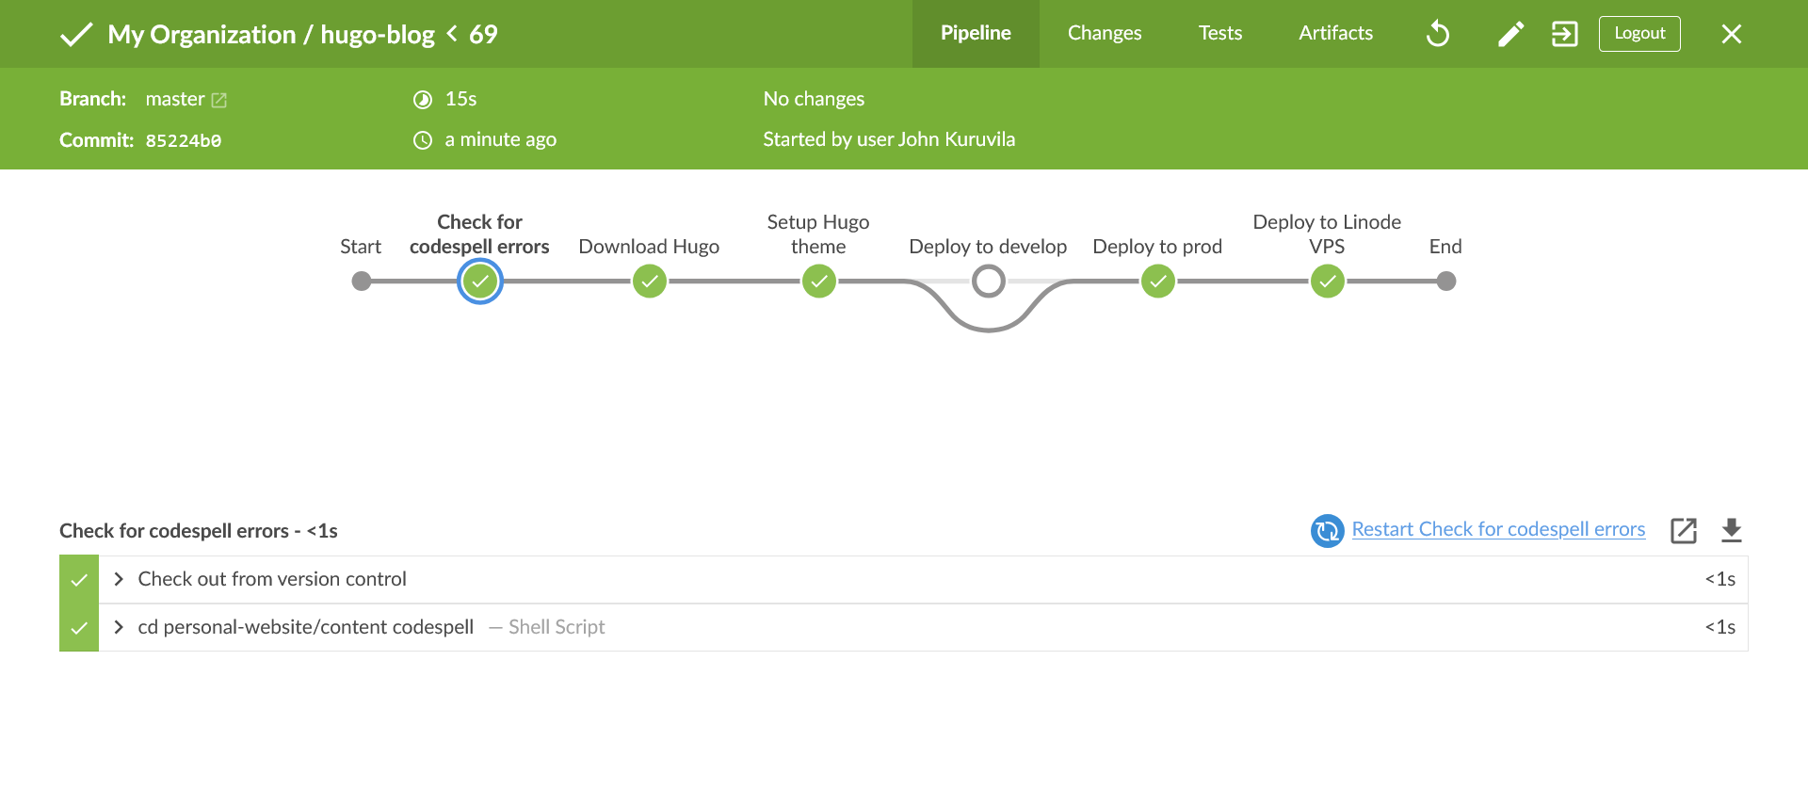Switch to the Pipeline tab
1808x789 pixels.
[x=976, y=33]
